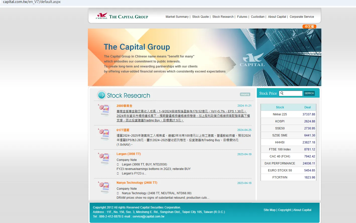Click the 6177達麗 report summary paragraph

(x=184, y=140)
